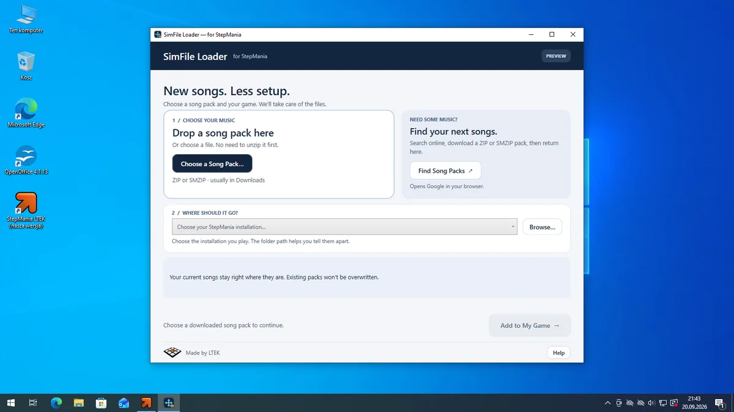
Task: Click the PREVIEW badge in header
Action: tap(556, 56)
